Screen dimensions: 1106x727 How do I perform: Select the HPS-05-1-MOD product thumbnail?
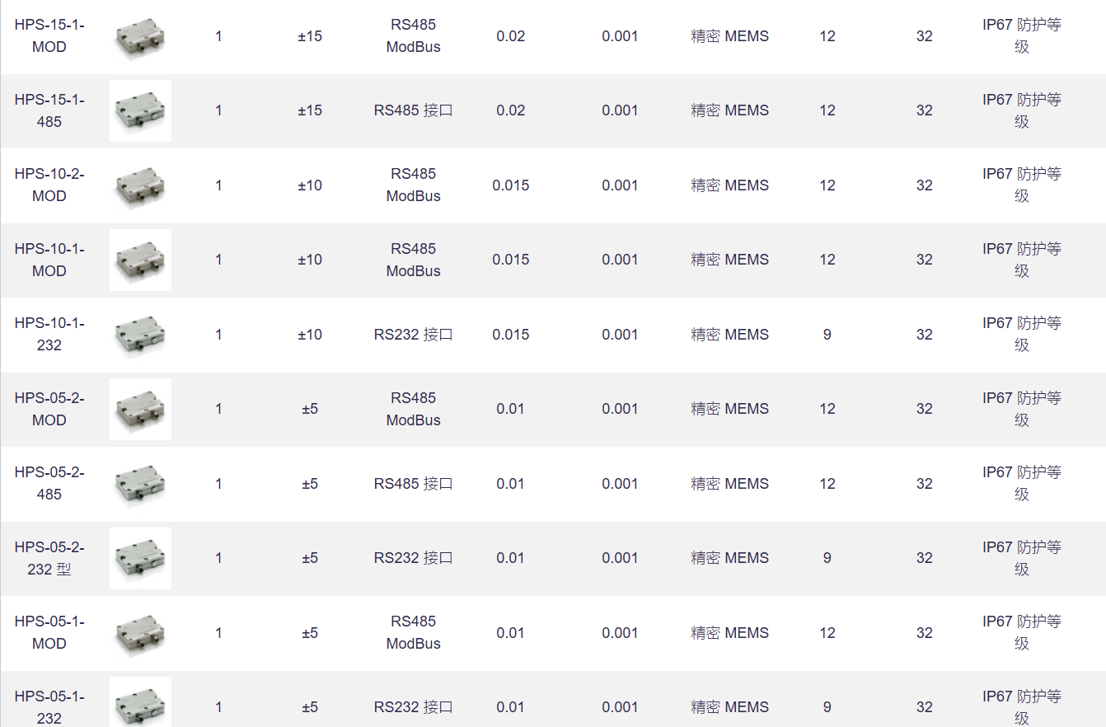140,633
